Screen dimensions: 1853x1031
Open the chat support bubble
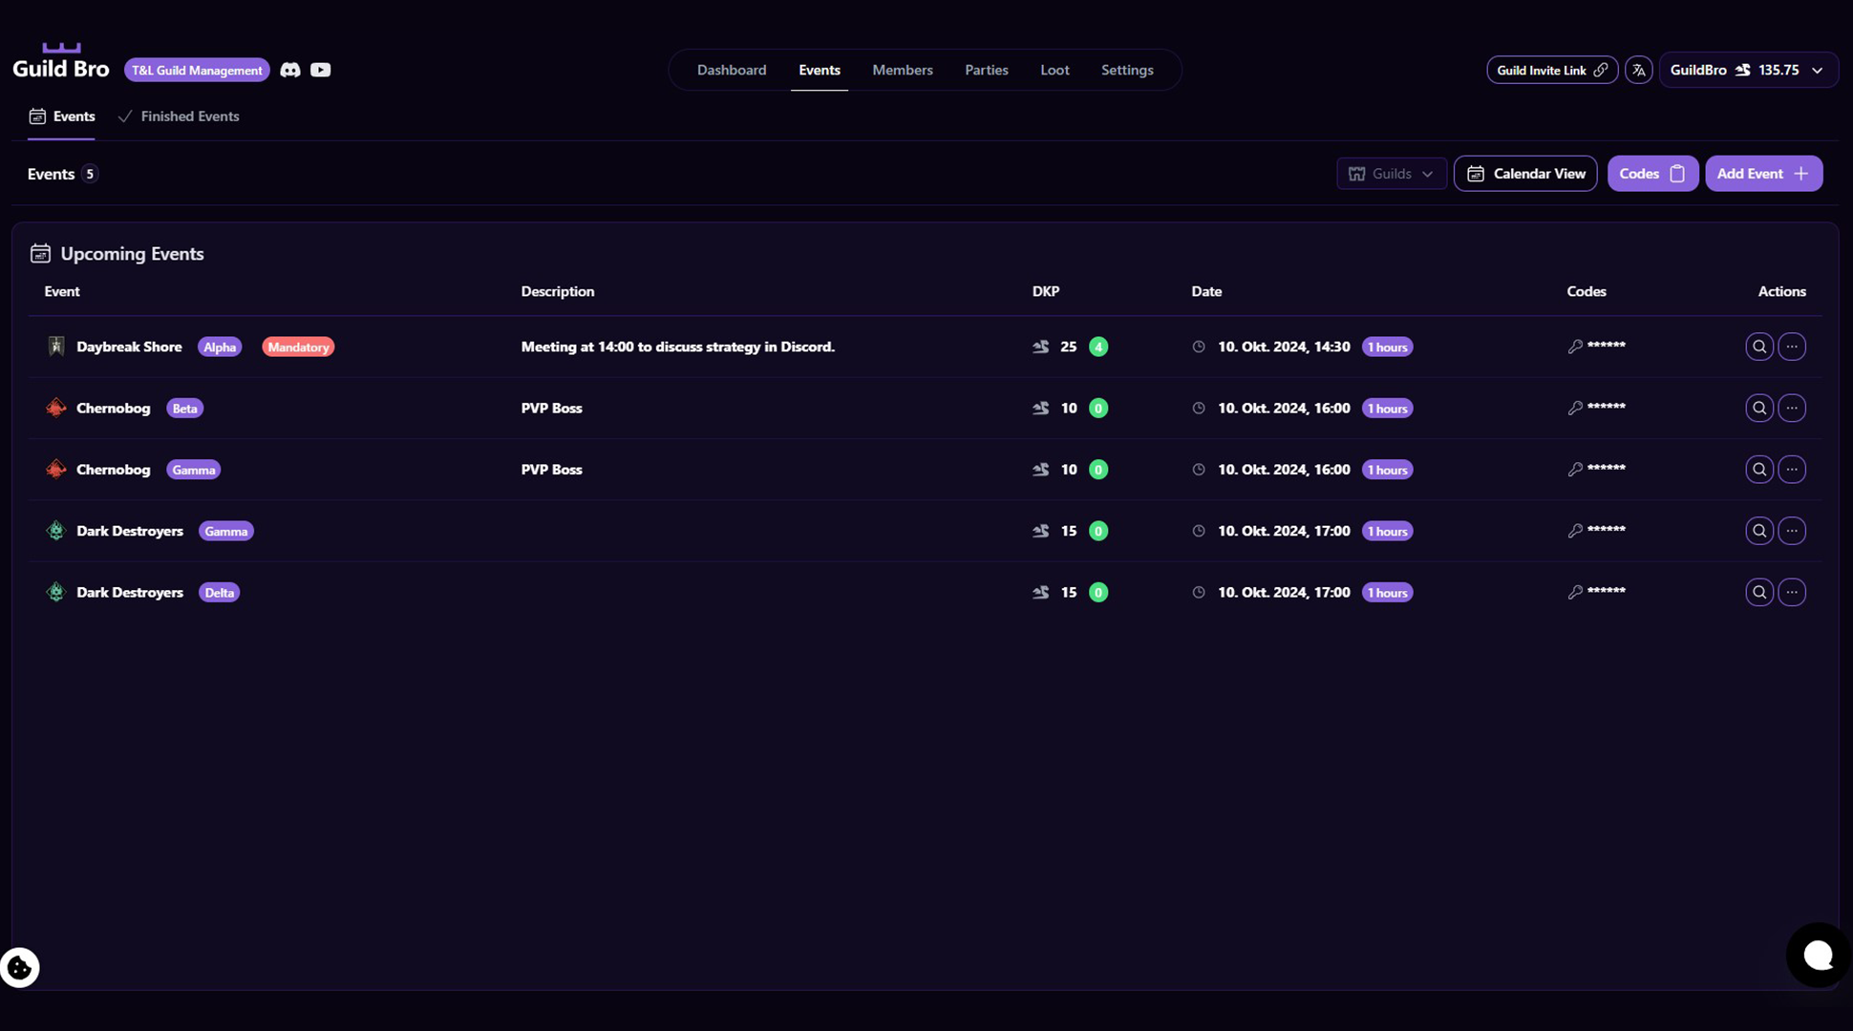pyautogui.click(x=1817, y=955)
